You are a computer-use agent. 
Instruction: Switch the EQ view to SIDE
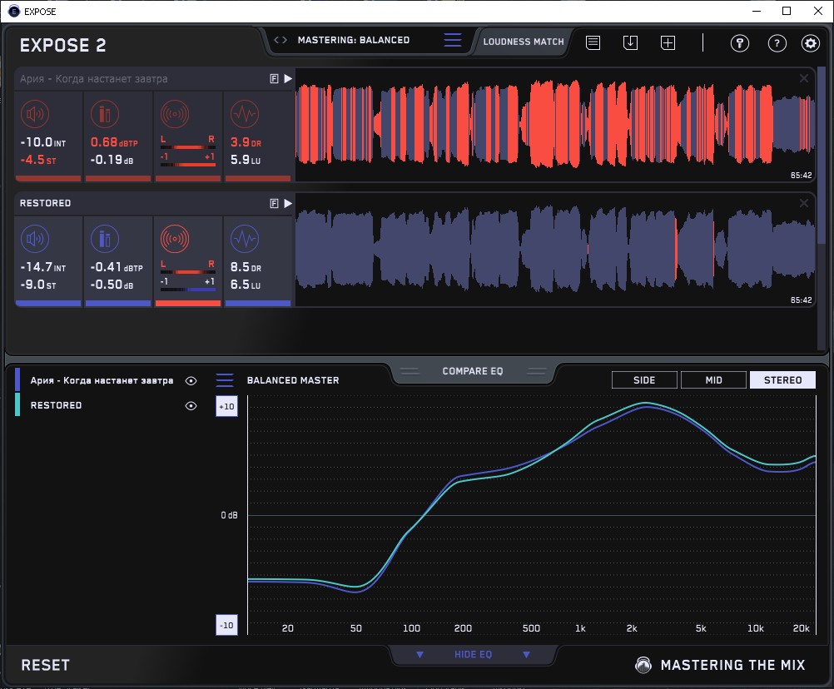pos(644,380)
